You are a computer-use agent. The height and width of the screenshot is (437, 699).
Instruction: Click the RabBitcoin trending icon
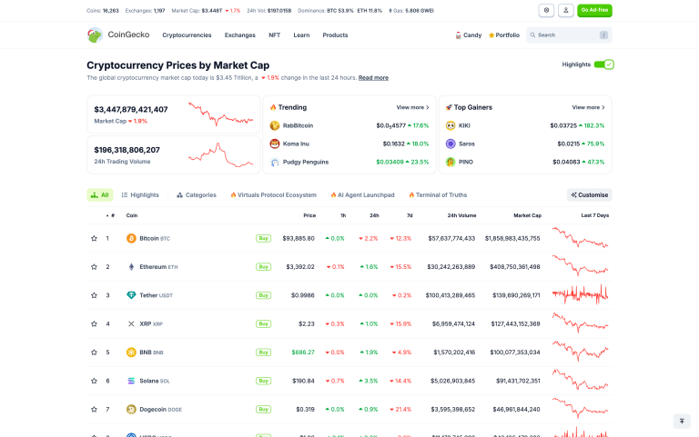[x=275, y=126]
